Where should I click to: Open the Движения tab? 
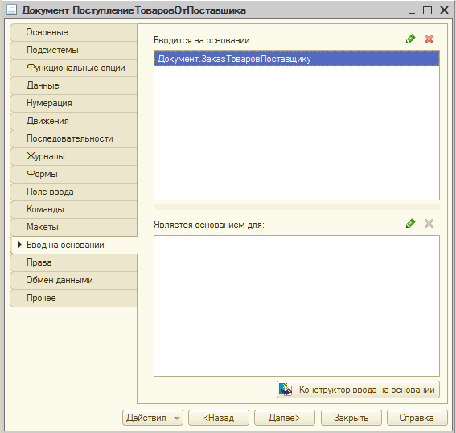73,121
